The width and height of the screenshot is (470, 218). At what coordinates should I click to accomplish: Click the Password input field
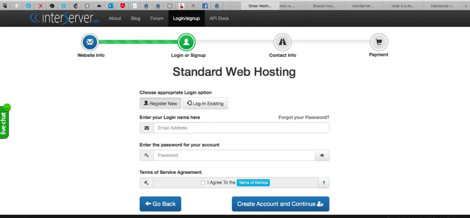tap(235, 155)
